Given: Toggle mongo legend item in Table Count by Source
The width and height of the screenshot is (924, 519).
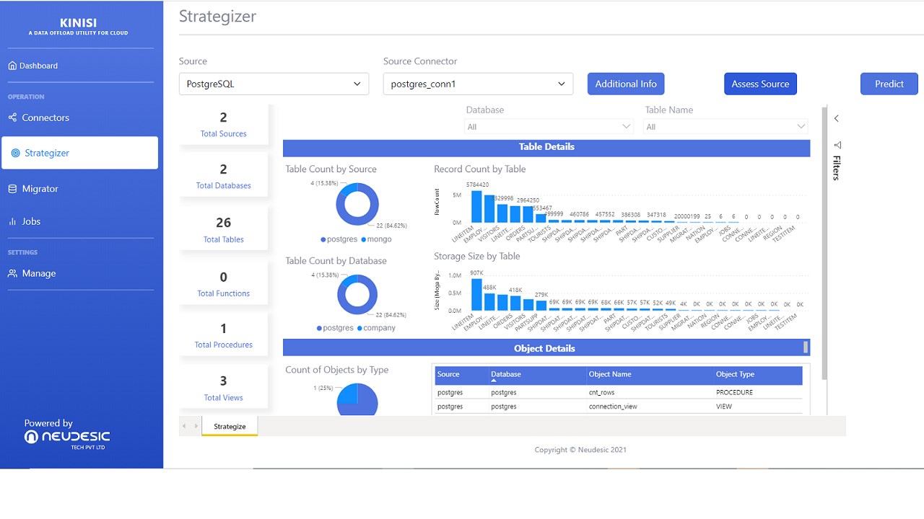Looking at the screenshot, I should (x=376, y=239).
